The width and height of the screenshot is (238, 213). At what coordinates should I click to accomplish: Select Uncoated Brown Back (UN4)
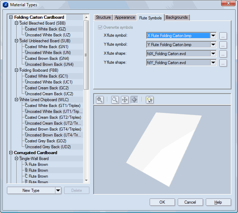coord(49,64)
